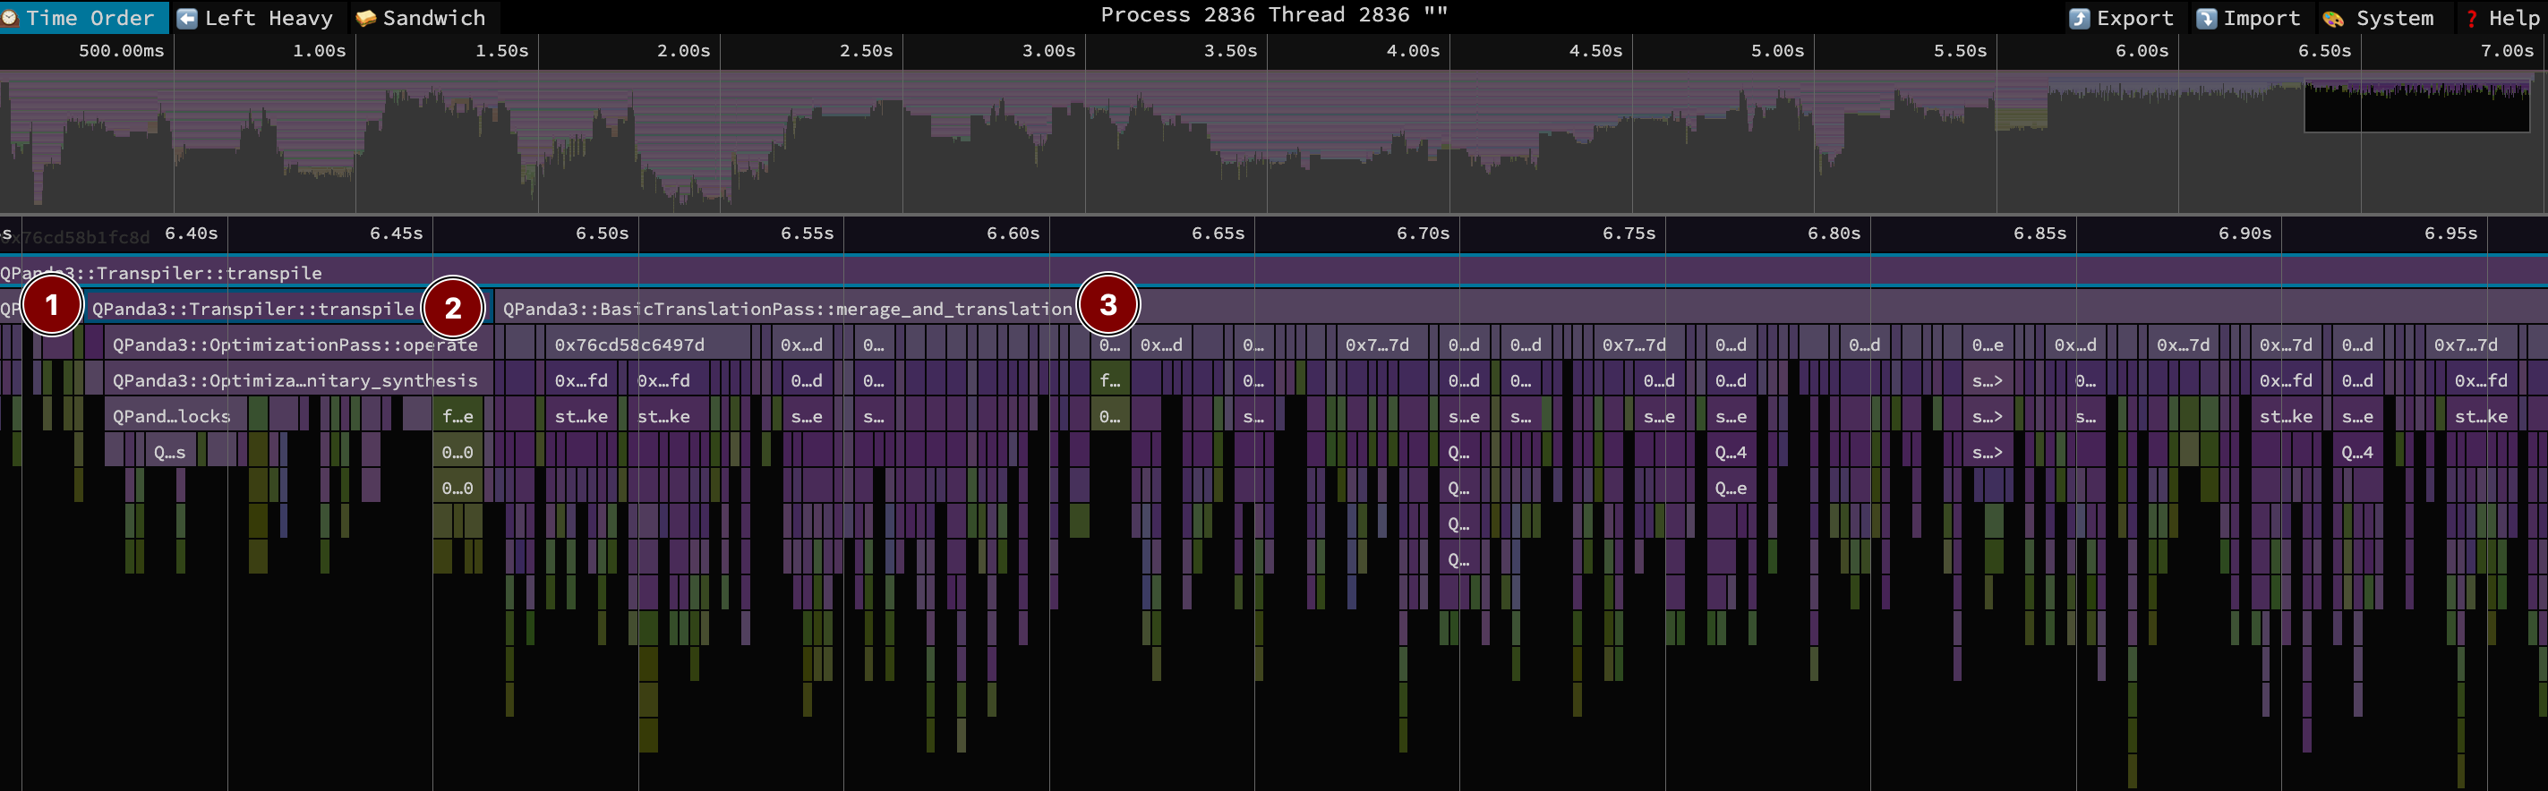2548x791 pixels.
Task: Click the green f…e flamegraph frame
Action: click(x=457, y=416)
